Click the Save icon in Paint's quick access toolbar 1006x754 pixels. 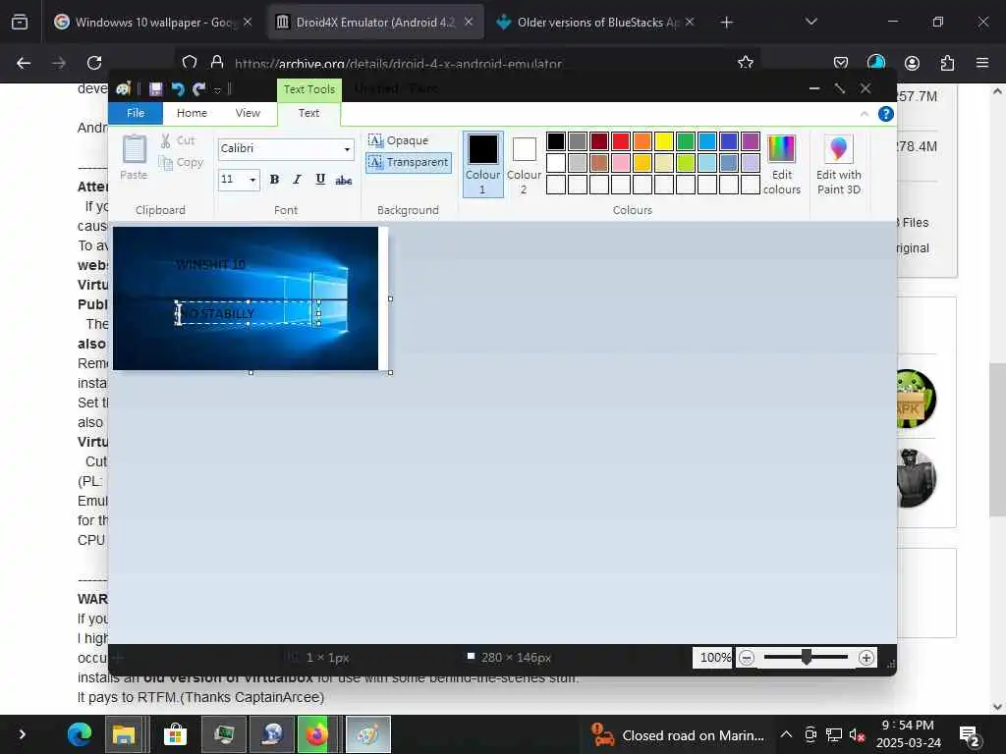pos(155,89)
